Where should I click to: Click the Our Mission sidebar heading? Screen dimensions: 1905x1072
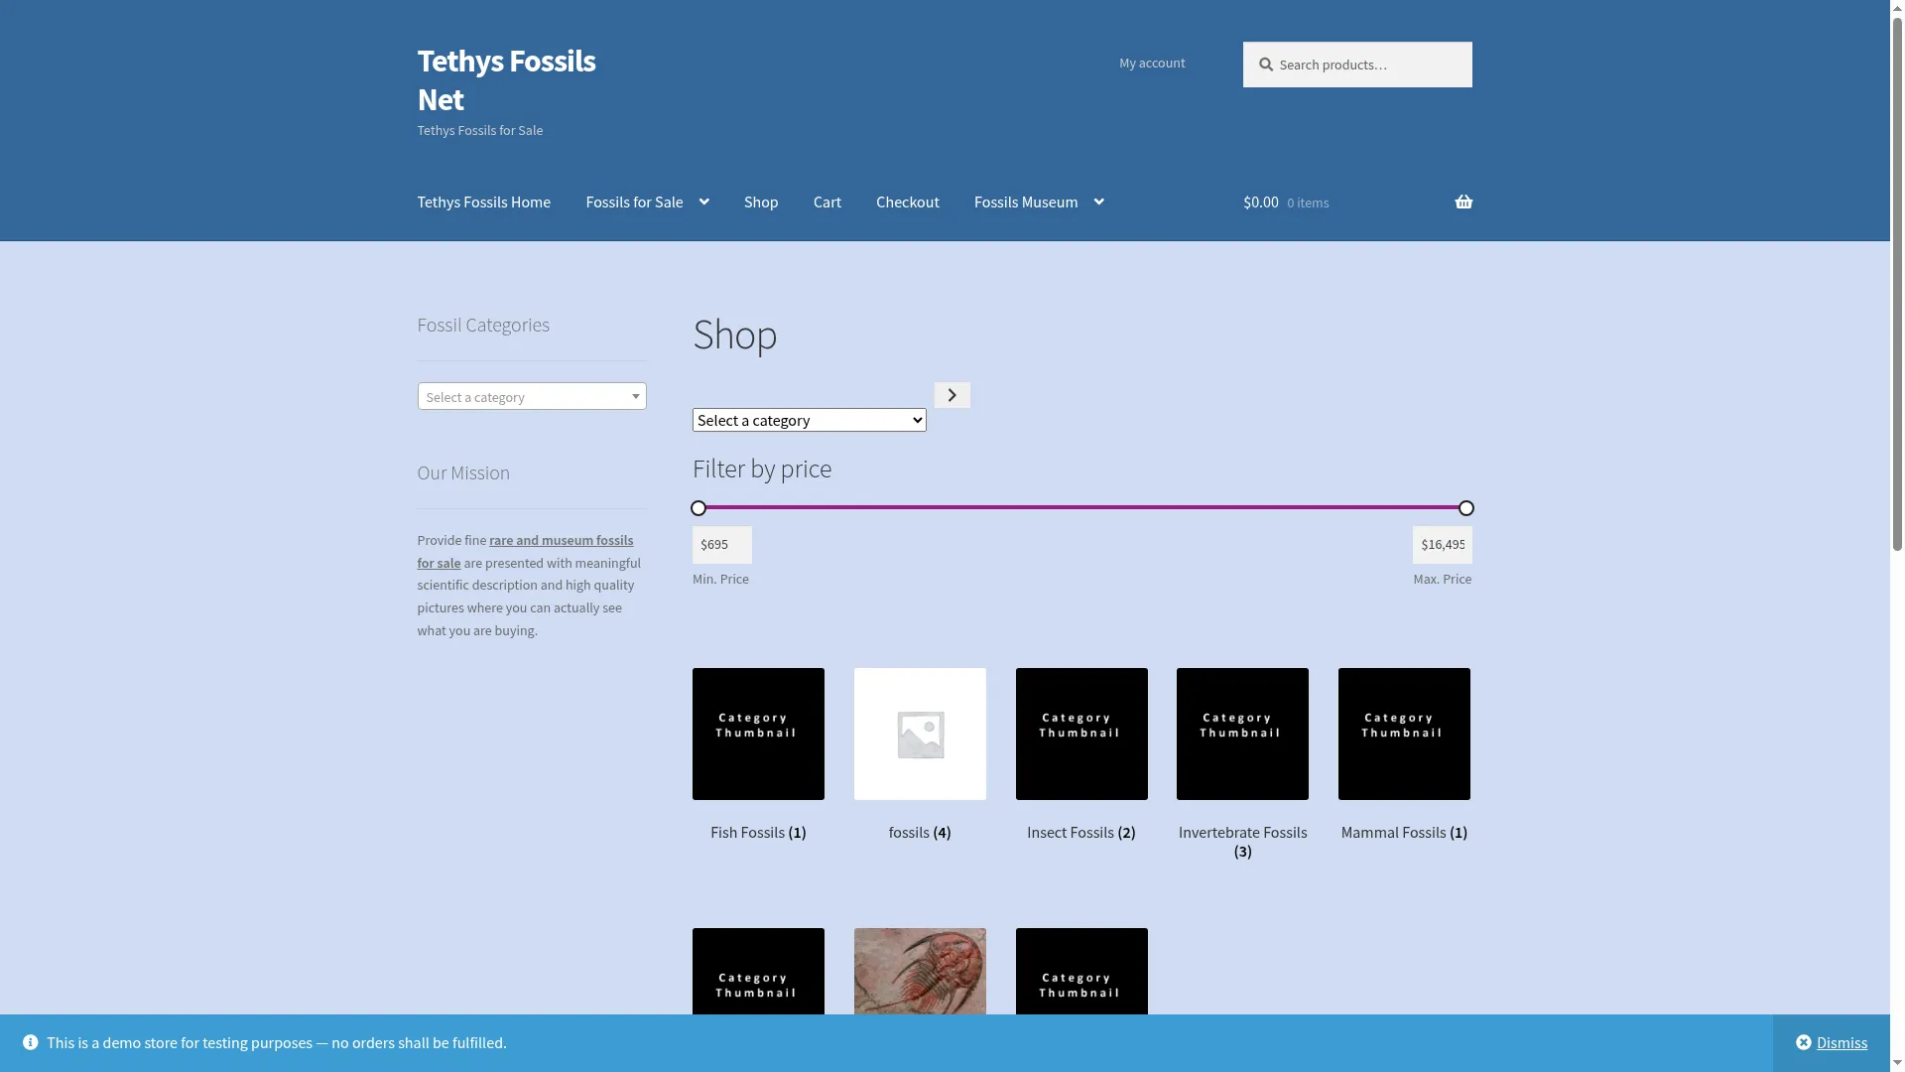(x=463, y=472)
